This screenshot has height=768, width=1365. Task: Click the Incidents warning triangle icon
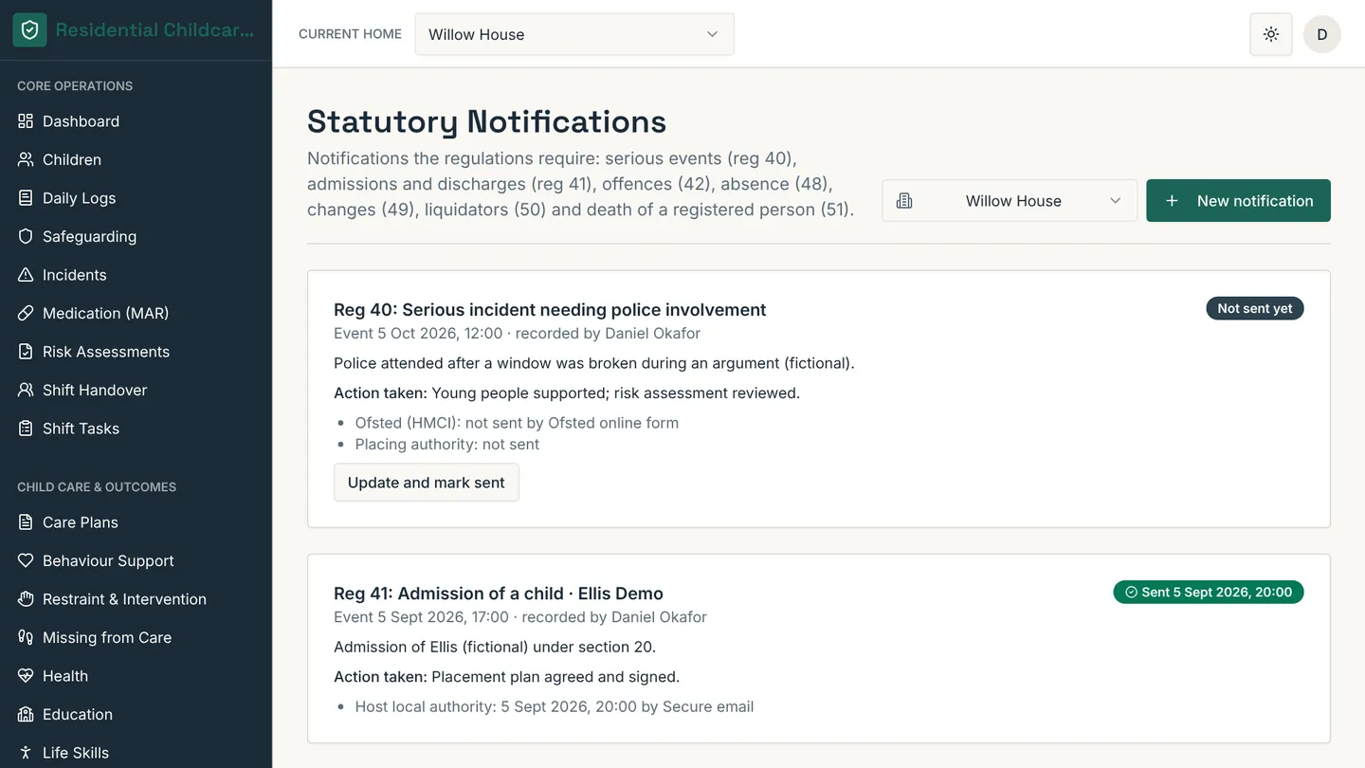point(26,275)
